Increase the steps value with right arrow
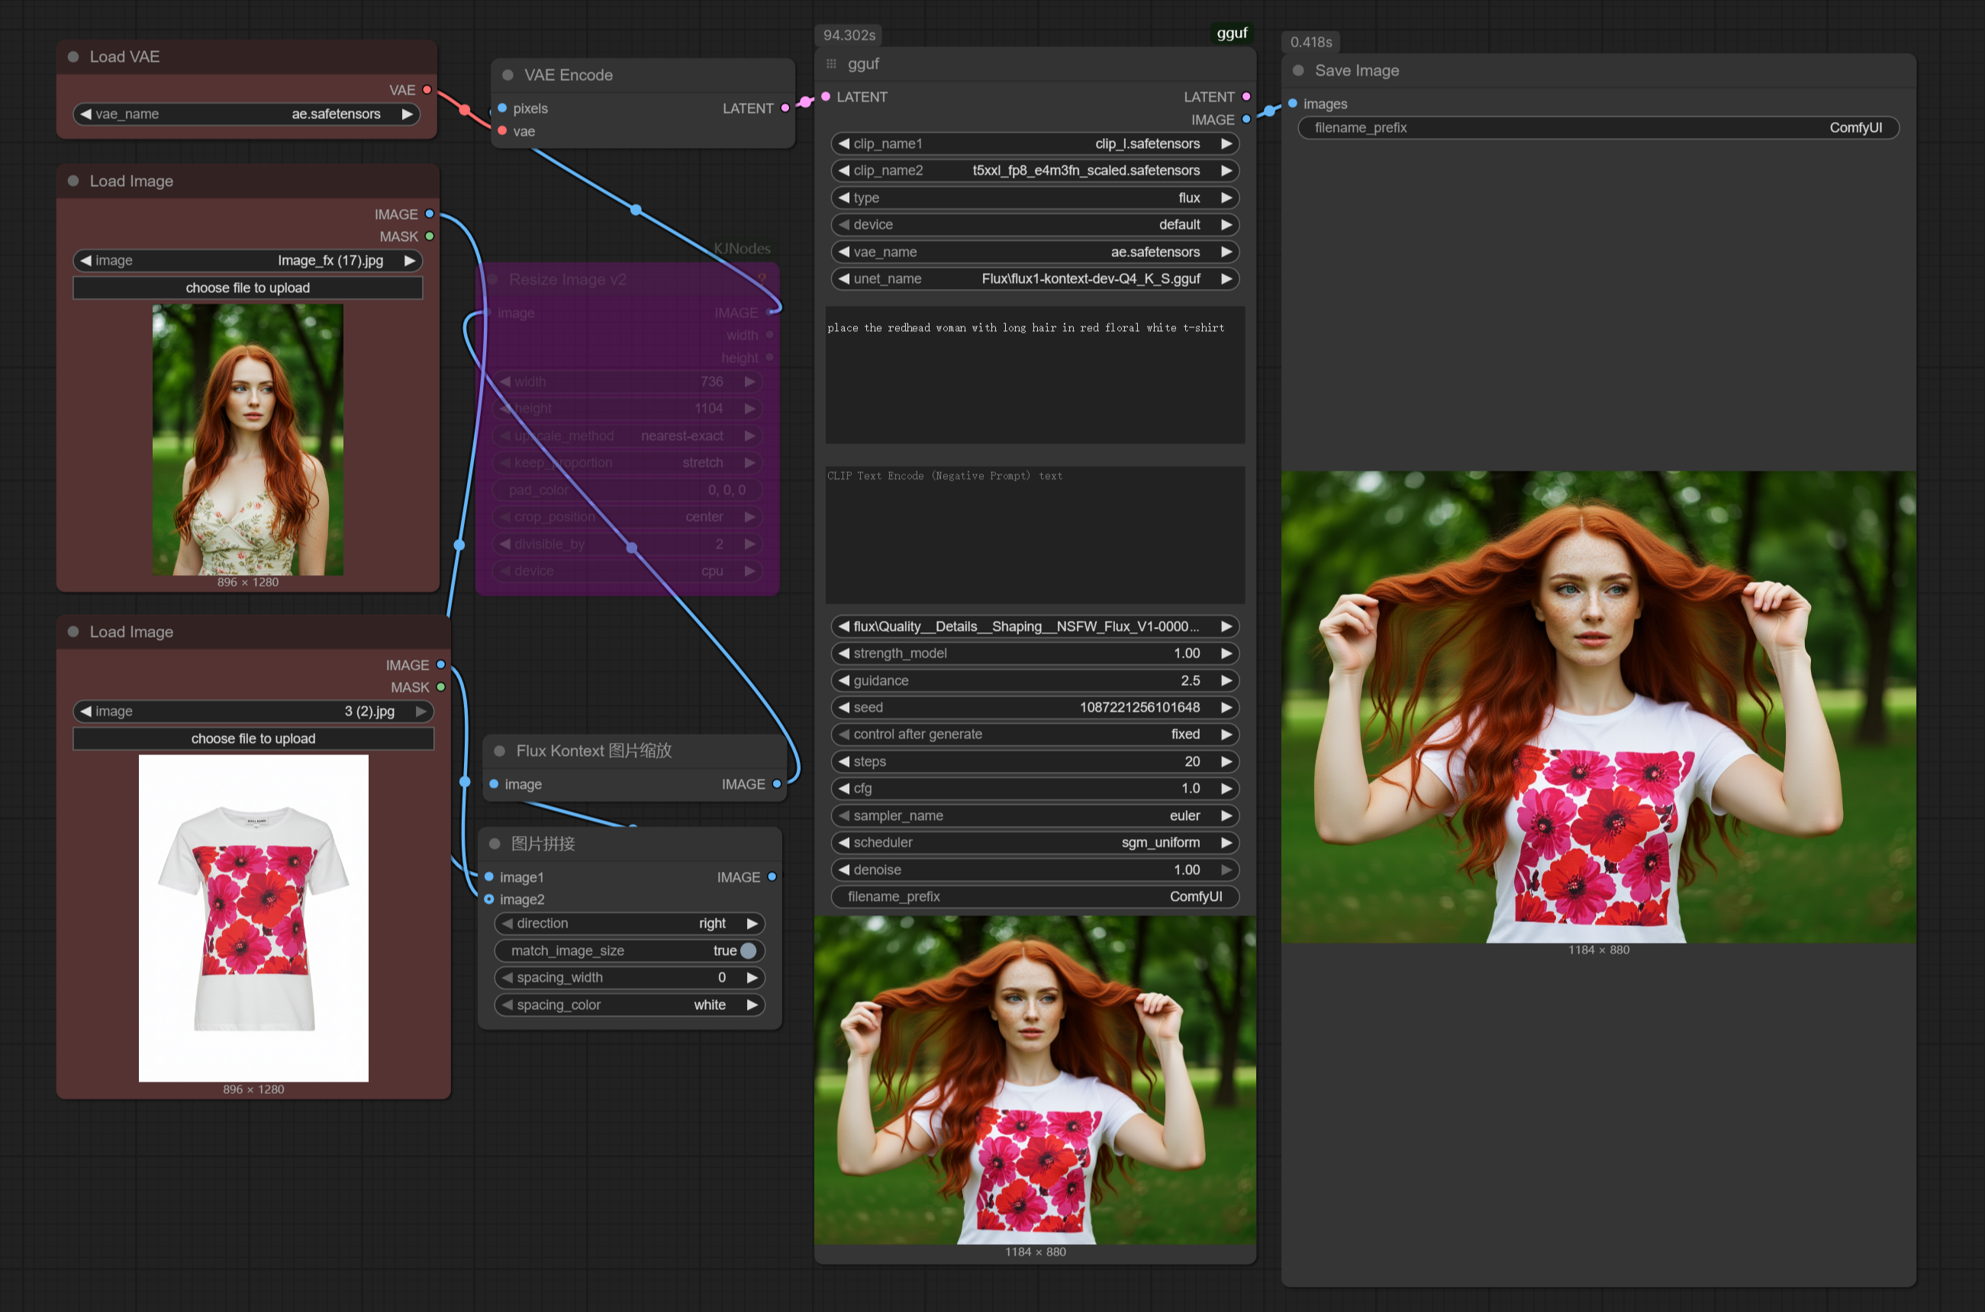1985x1312 pixels. coord(1226,761)
